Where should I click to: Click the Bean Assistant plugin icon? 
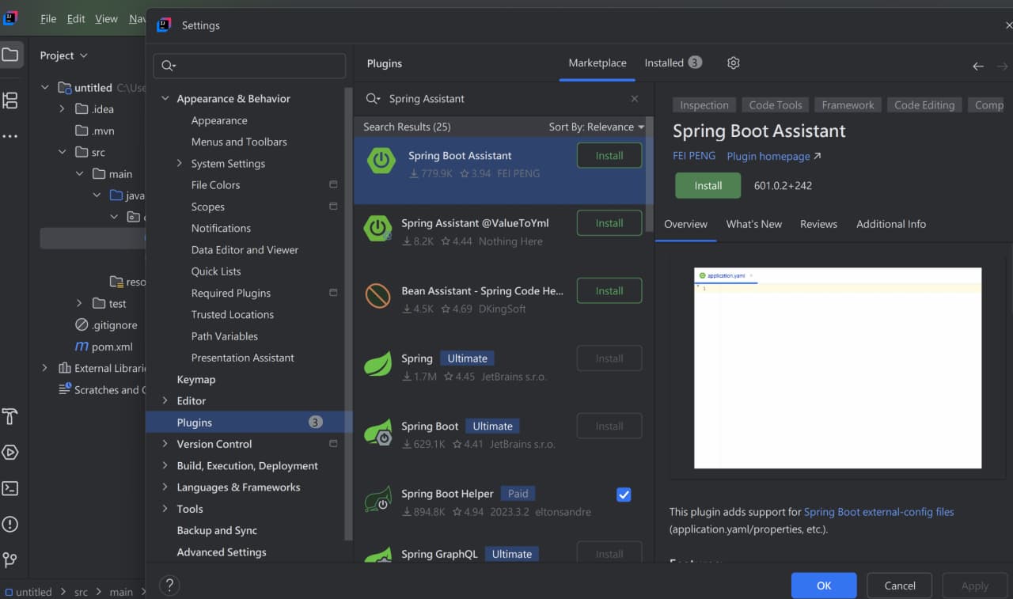(378, 296)
